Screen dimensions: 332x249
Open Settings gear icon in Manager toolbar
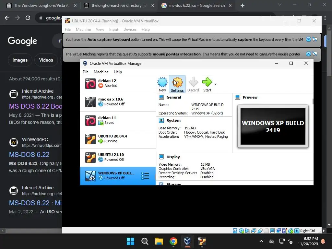(x=177, y=84)
